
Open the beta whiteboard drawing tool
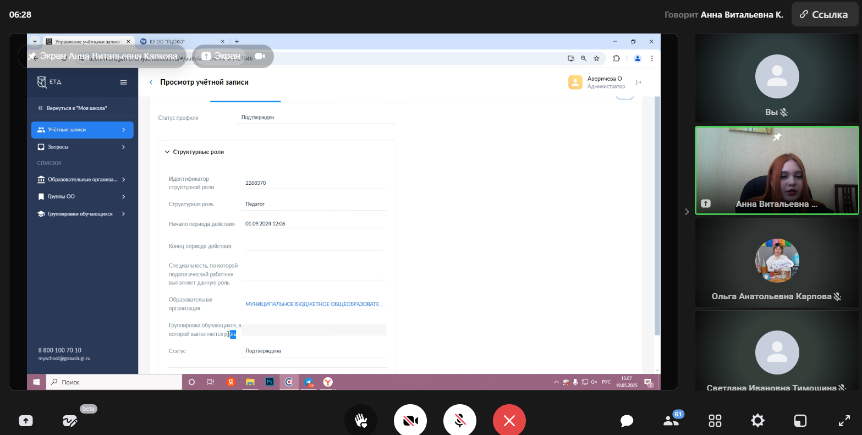pos(70,421)
